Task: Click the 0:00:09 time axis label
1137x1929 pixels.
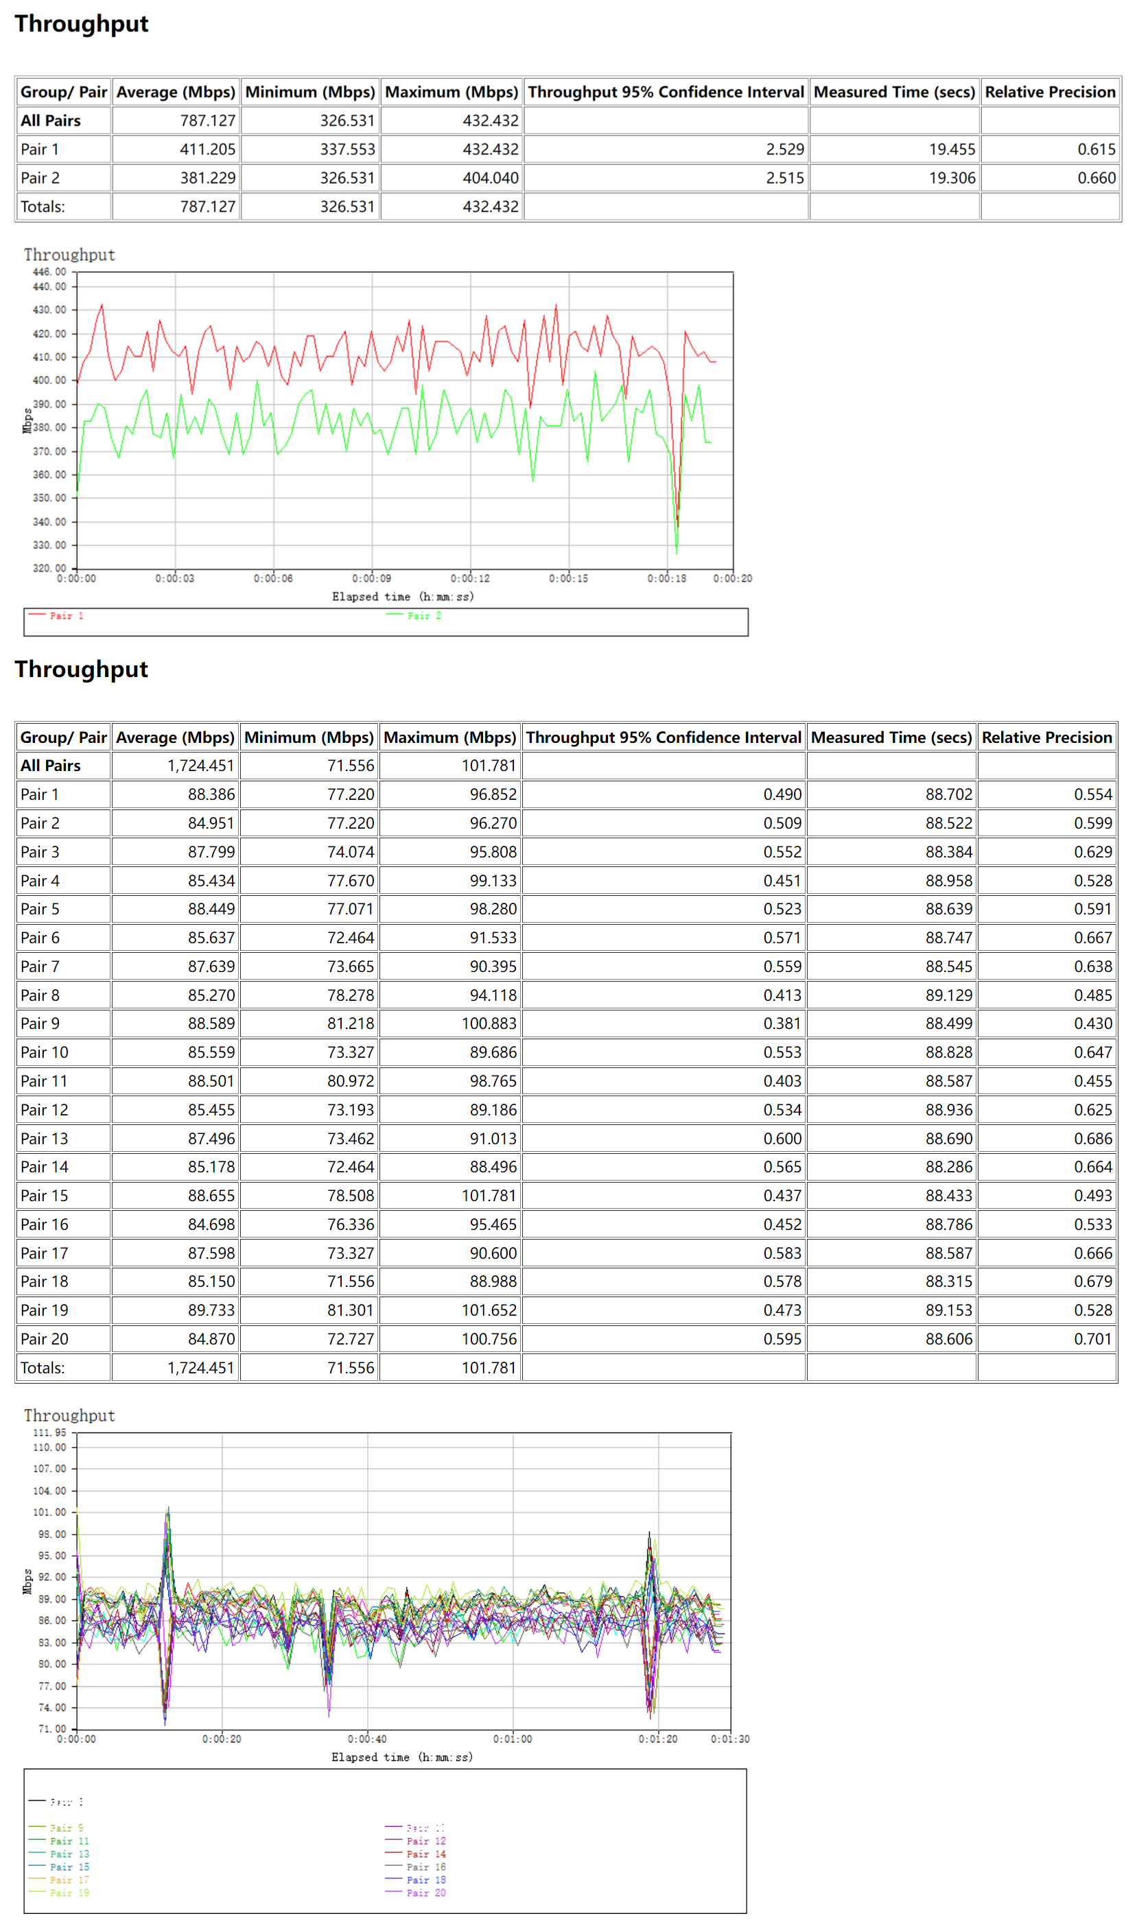Action: click(372, 579)
